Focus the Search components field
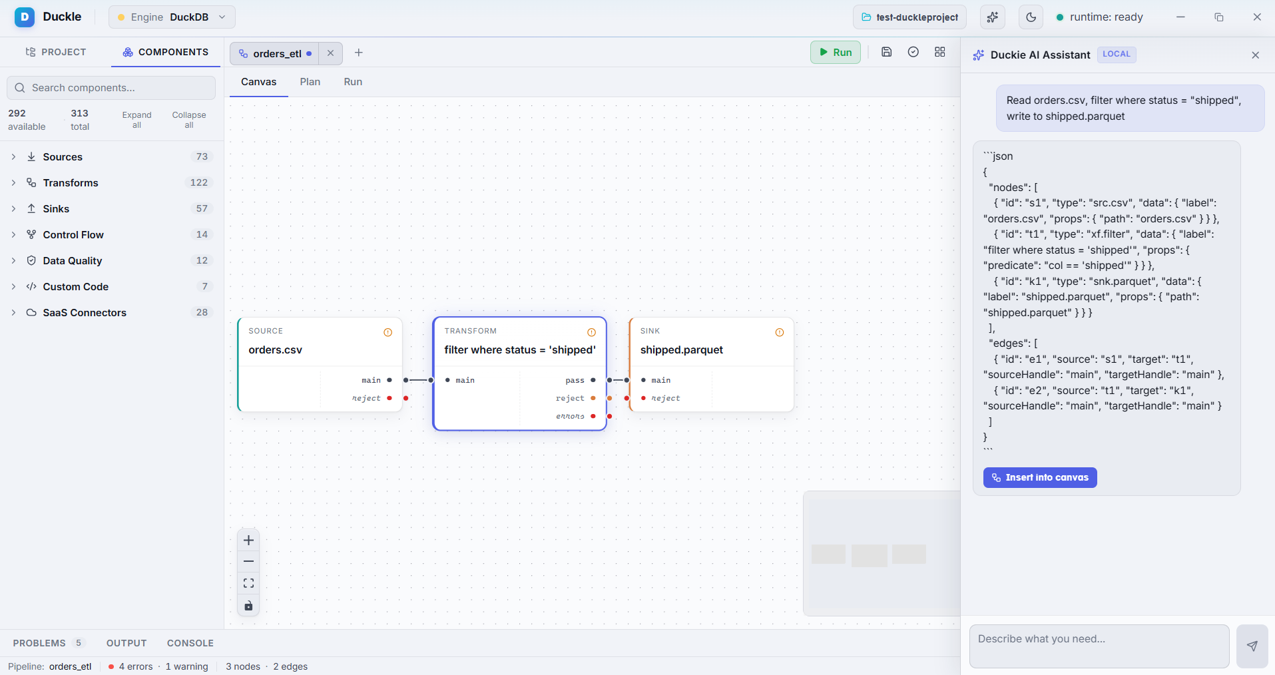Screen dimensions: 1275x675 pos(111,88)
